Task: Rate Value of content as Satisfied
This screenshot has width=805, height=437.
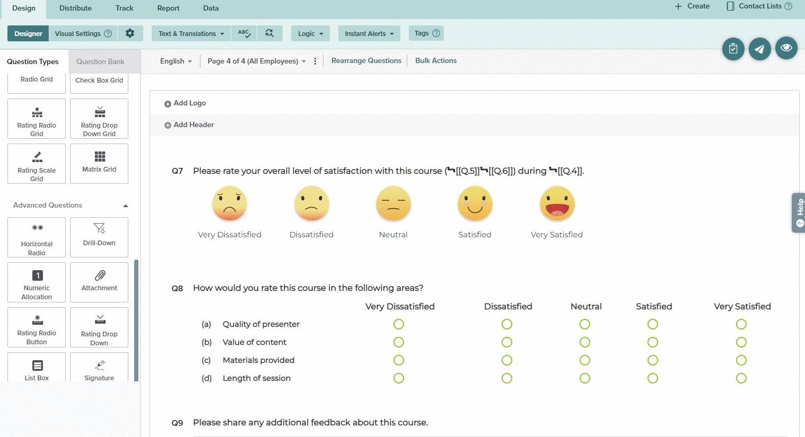Action: point(653,342)
